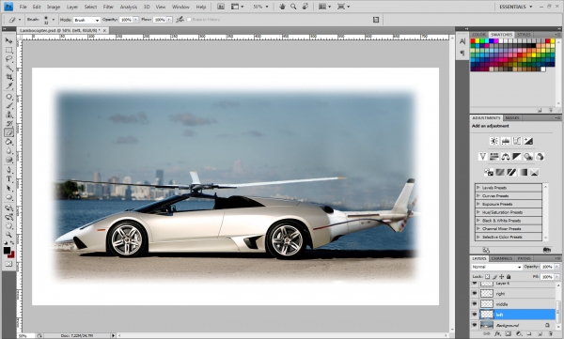Open the layer blend mode dropdown (Normal)
This screenshot has height=339, width=564.
[496, 267]
